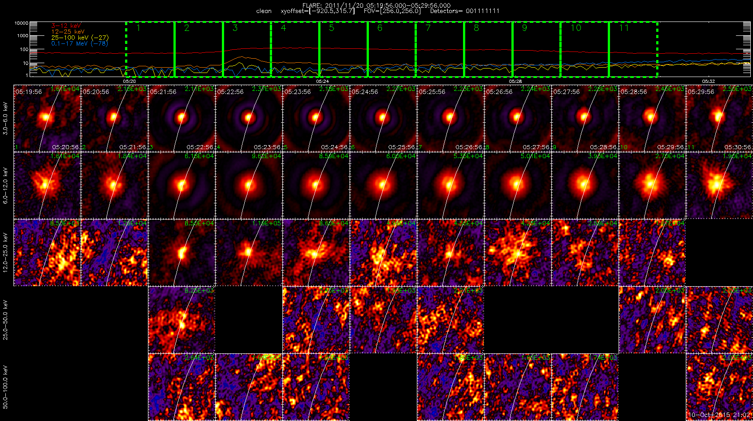Select the 6-12 keV image for interval 5

point(316,185)
